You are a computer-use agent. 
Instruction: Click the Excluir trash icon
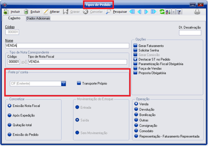(x=26, y=12)
